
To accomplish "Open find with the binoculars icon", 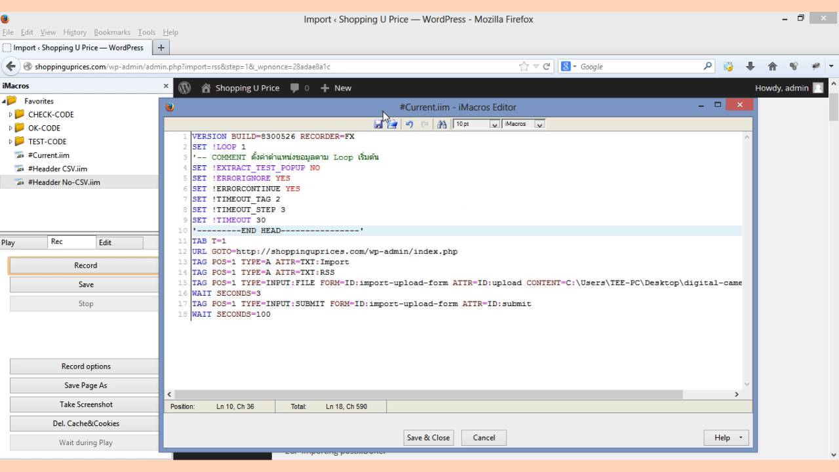I will click(442, 124).
